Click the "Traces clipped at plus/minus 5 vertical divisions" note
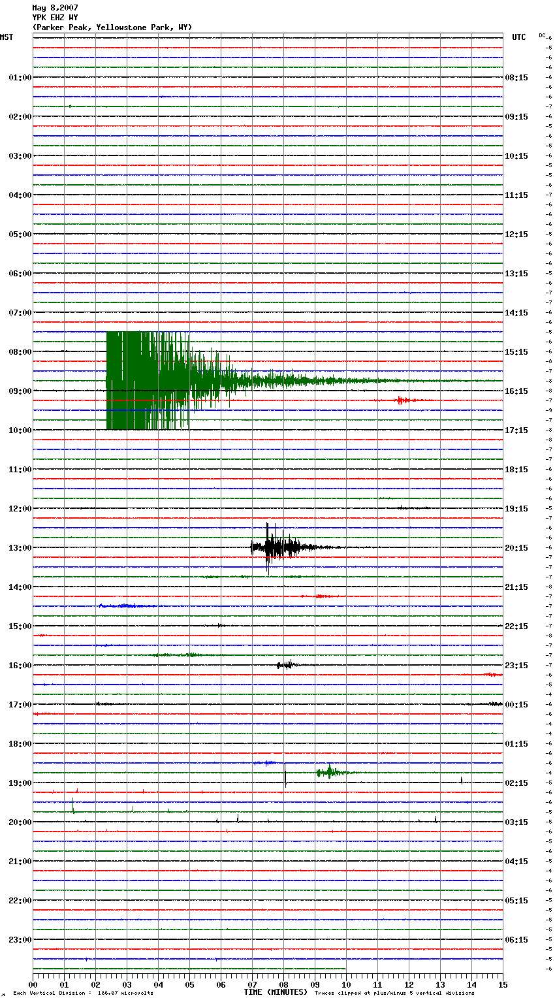This screenshot has width=555, height=1002. pyautogui.click(x=394, y=994)
